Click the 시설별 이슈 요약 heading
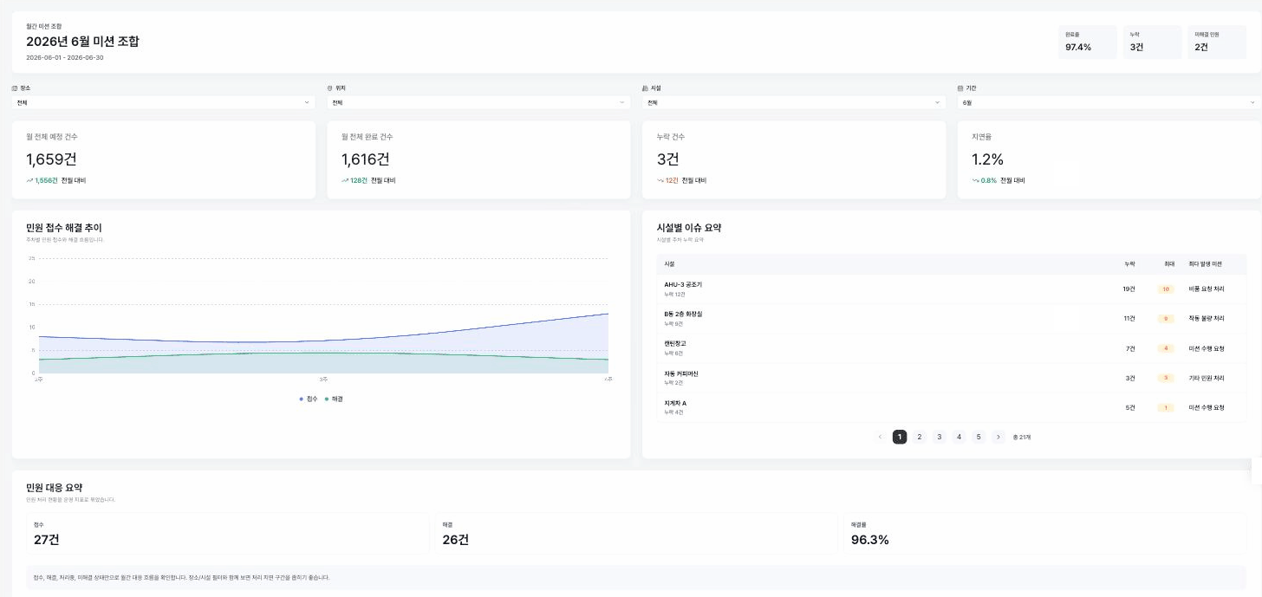The width and height of the screenshot is (1262, 597). pos(689,228)
